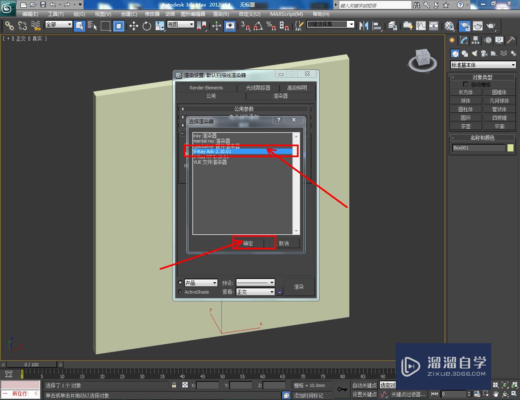Open Material Editor icon
520x400 pixels.
449,26
